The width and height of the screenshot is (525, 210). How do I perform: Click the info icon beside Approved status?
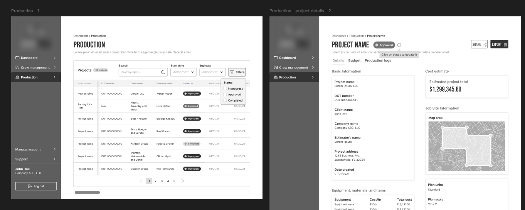(399, 45)
